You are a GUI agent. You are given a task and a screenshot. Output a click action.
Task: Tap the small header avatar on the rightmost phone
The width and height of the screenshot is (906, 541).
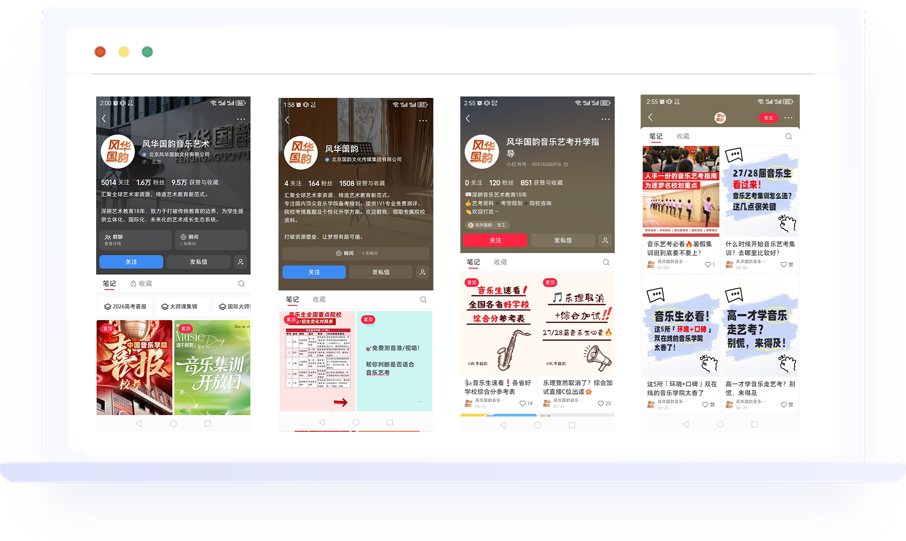(x=720, y=118)
